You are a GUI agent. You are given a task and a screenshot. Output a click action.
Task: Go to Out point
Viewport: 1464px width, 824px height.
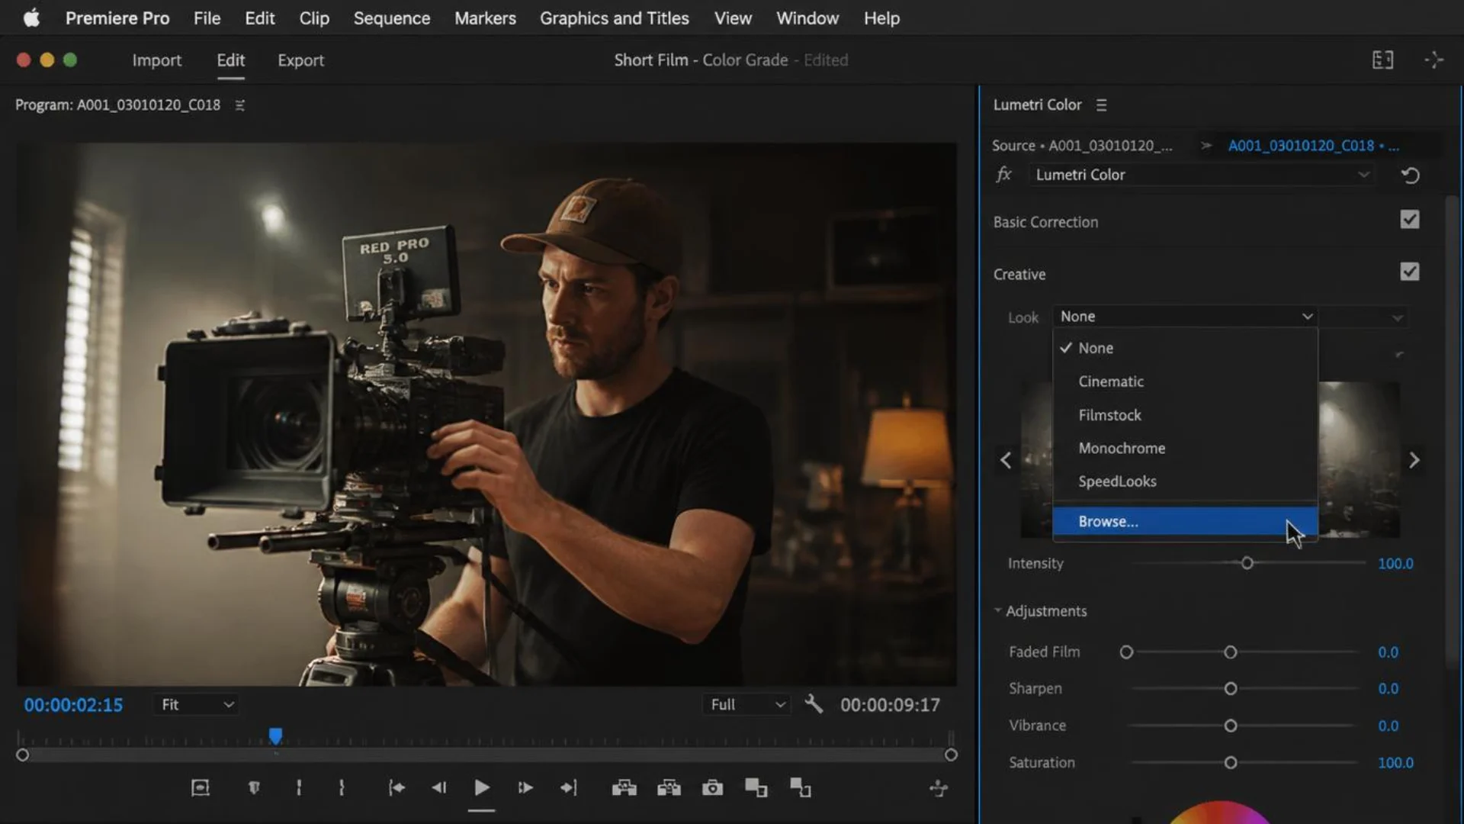tap(569, 788)
